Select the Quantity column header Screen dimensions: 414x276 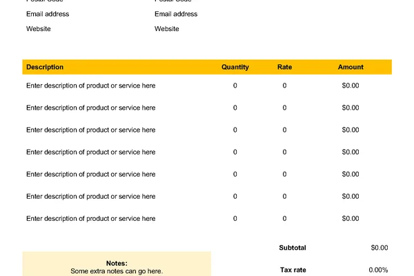[235, 67]
